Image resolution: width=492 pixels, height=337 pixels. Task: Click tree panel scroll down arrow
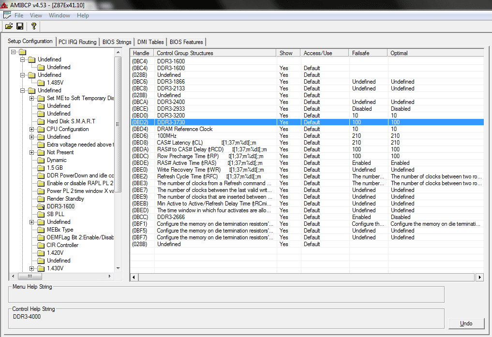tap(118, 268)
